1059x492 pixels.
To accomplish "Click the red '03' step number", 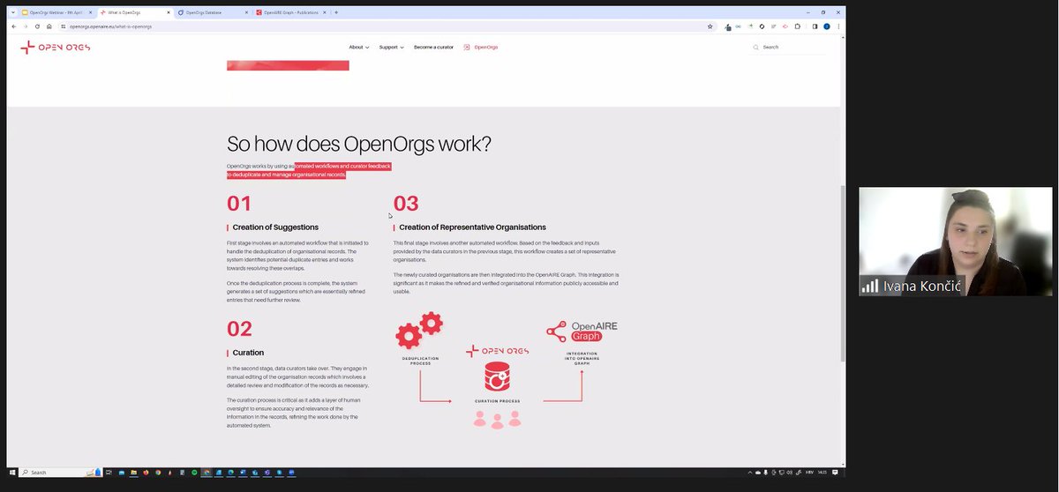I will (406, 204).
